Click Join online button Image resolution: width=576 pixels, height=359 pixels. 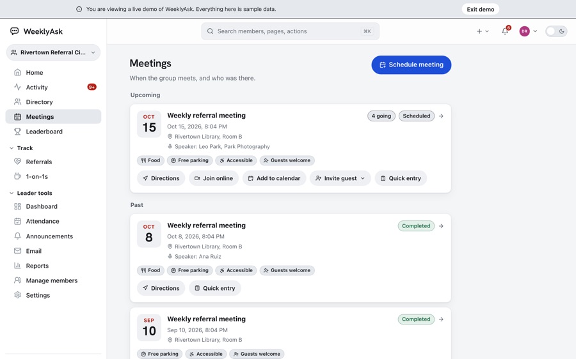[214, 178]
